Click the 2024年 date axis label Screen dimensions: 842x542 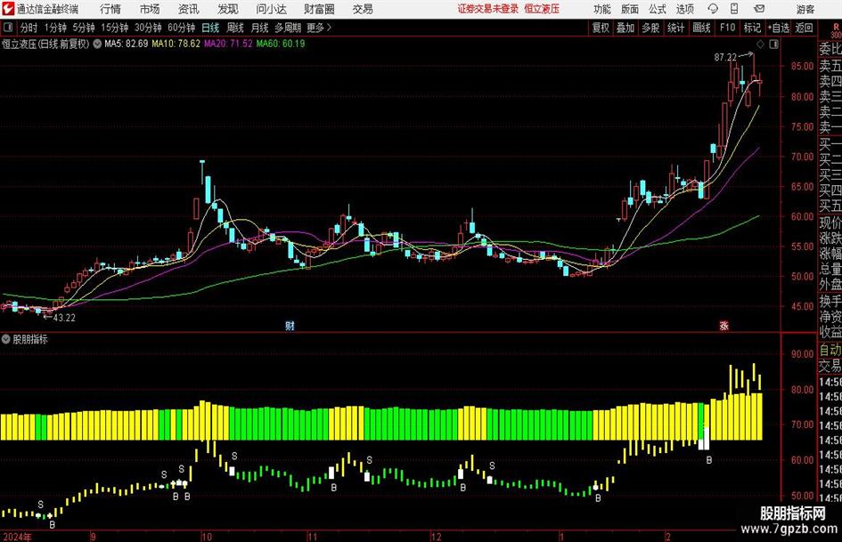pos(18,537)
